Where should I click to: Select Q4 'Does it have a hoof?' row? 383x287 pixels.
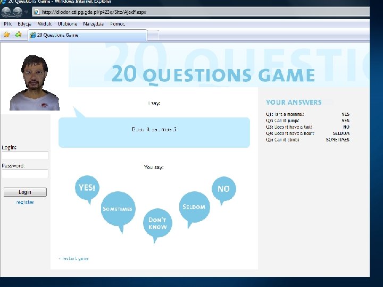[x=308, y=133]
